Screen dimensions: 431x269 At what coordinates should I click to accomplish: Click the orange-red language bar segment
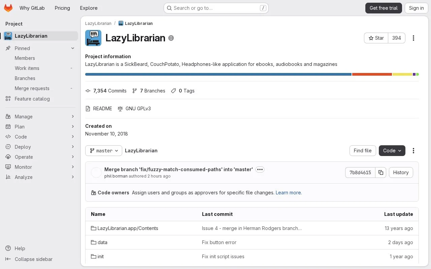click(372, 74)
